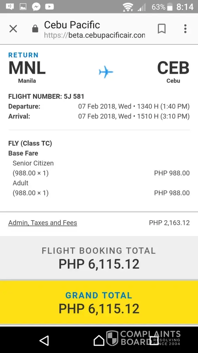Tap the RETURN flight label

[23, 55]
